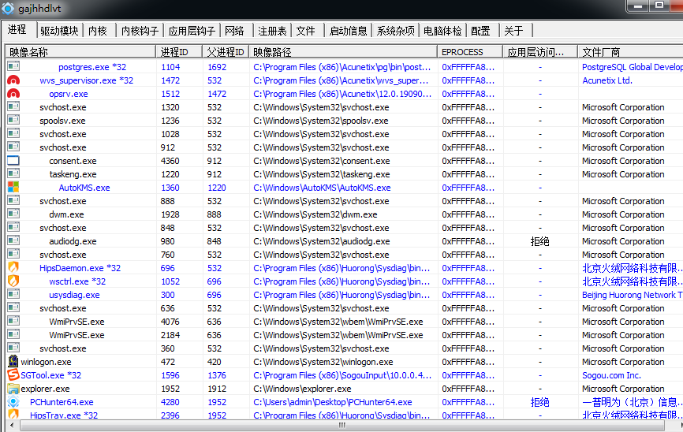Go to the 网络 tab
Image resolution: width=683 pixels, height=432 pixels.
pyautogui.click(x=235, y=31)
